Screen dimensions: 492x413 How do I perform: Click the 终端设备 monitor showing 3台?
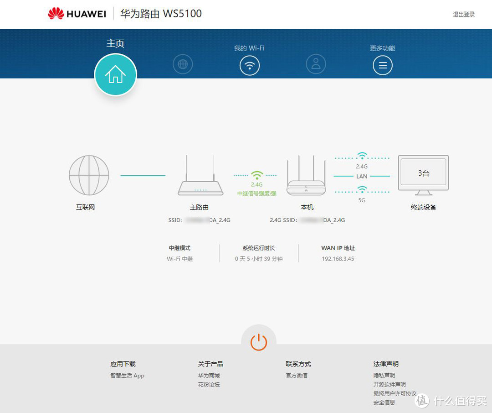click(423, 173)
